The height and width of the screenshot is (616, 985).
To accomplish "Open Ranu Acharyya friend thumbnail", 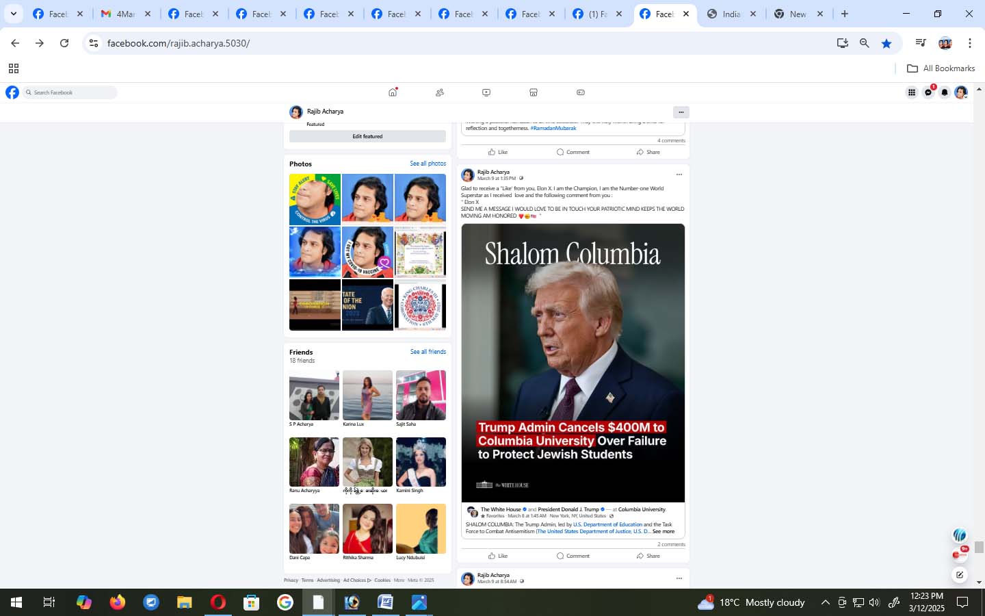I will click(314, 462).
